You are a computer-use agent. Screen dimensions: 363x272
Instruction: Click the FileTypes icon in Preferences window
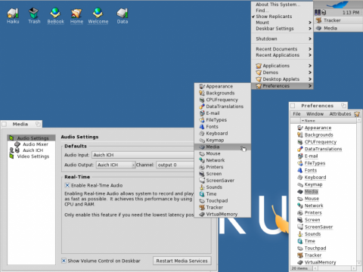click(x=300, y=163)
